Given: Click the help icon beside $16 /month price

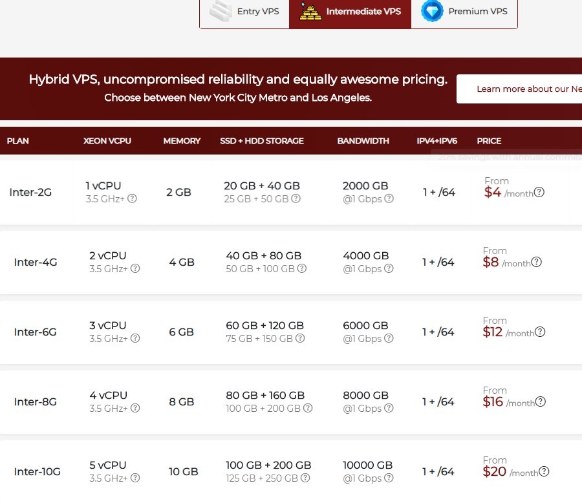Looking at the screenshot, I should pyautogui.click(x=541, y=401).
